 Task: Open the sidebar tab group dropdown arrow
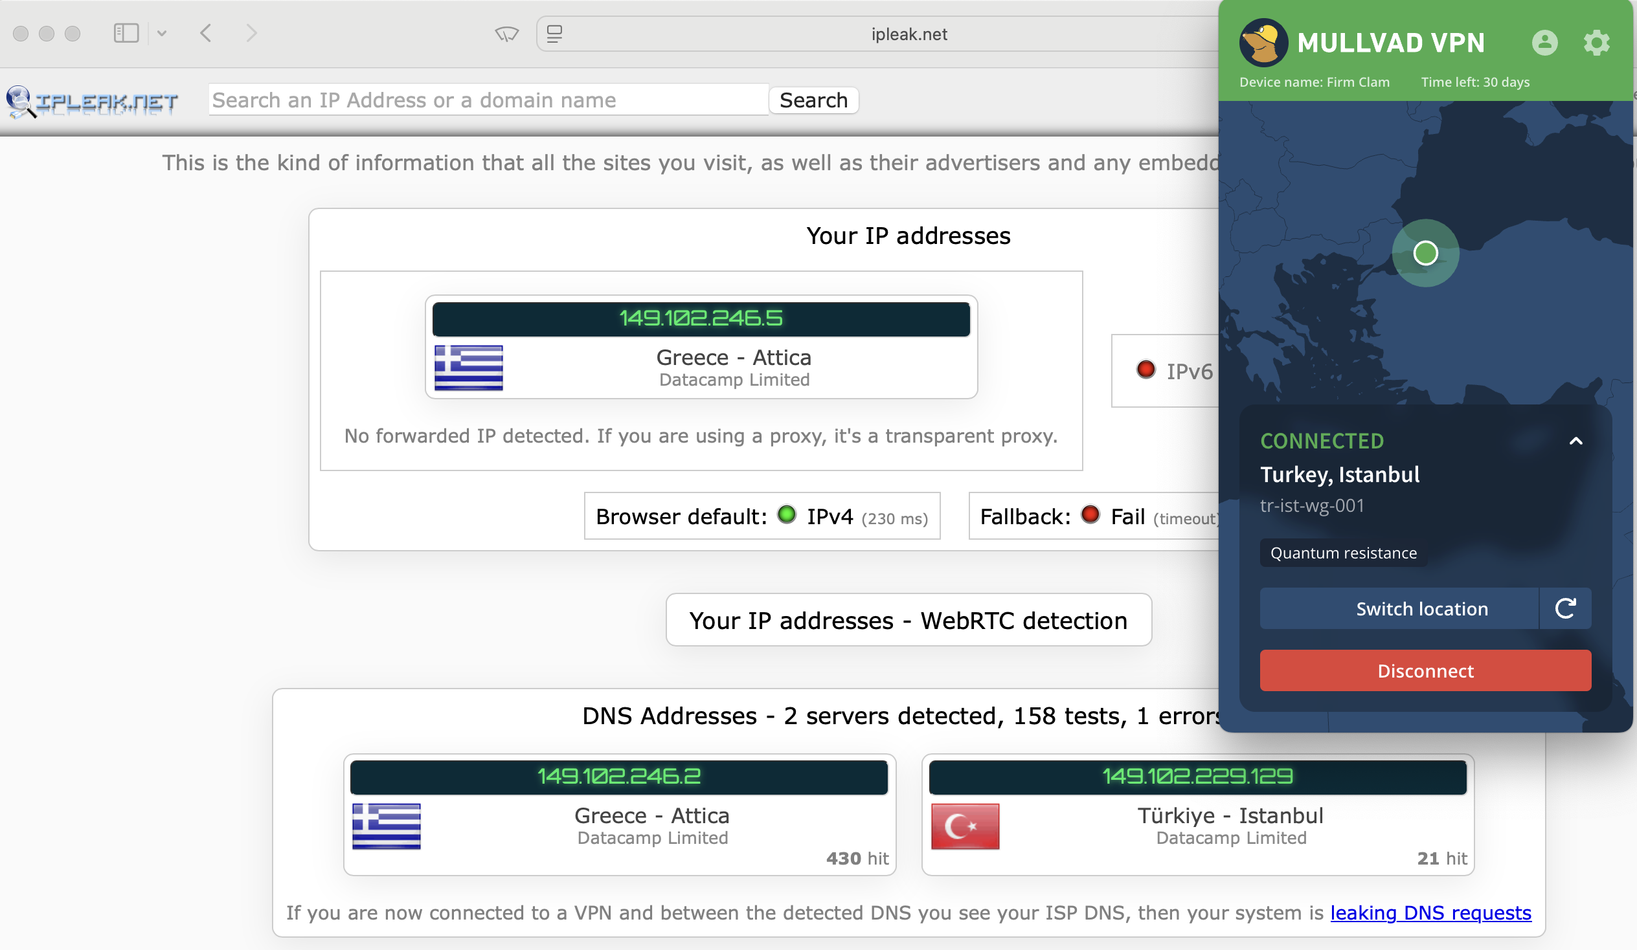[162, 33]
